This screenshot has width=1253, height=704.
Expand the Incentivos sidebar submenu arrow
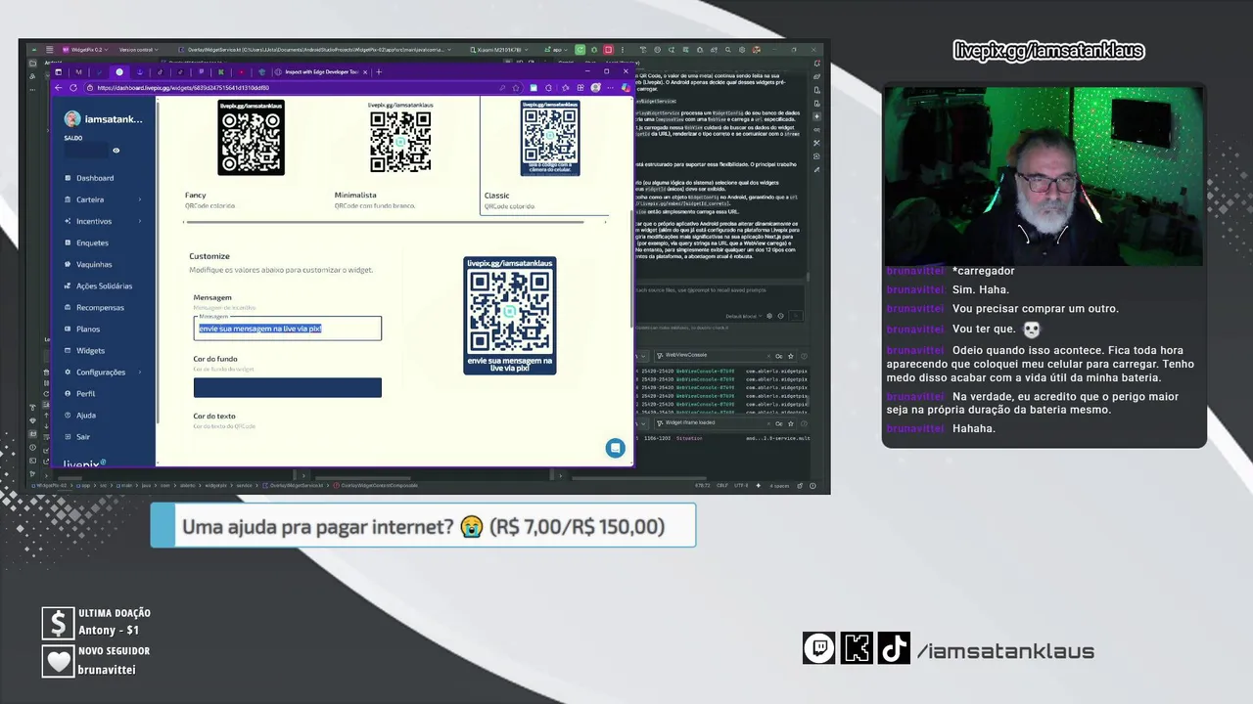click(x=140, y=221)
